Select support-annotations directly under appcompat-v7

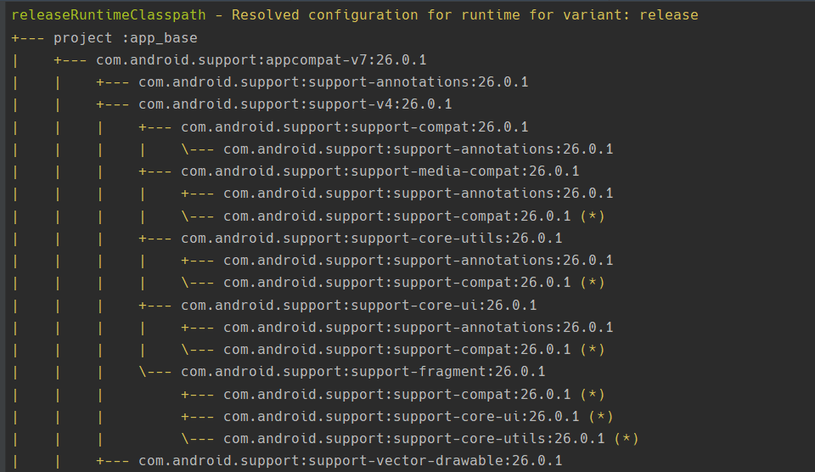[333, 82]
